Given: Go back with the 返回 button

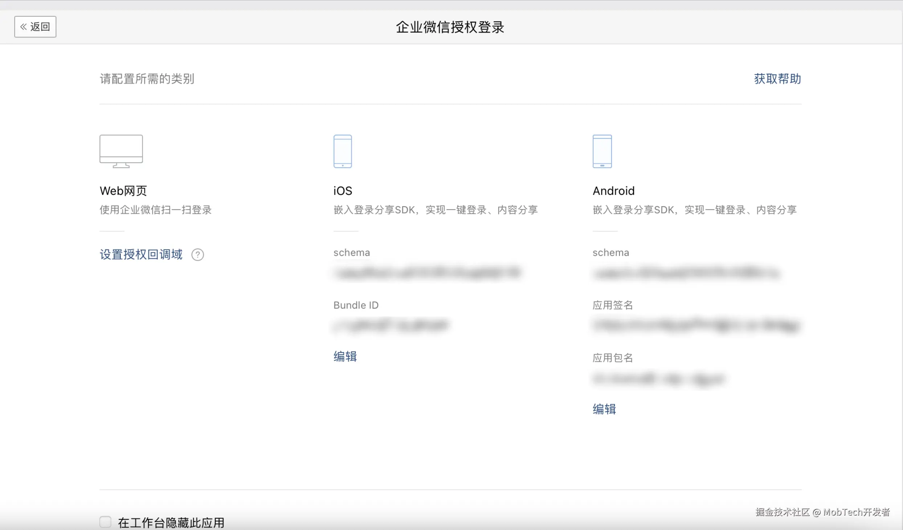Looking at the screenshot, I should (35, 26).
